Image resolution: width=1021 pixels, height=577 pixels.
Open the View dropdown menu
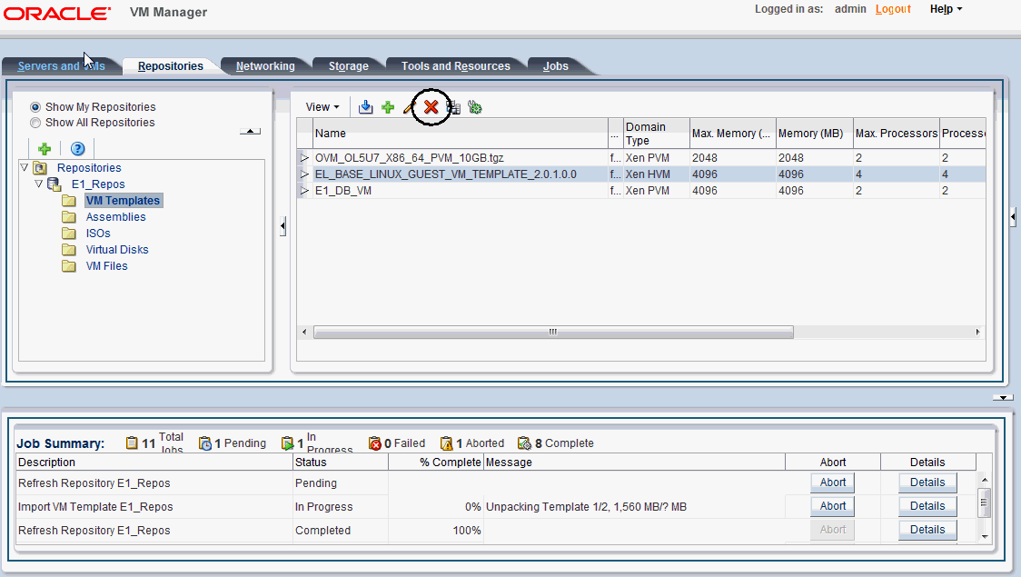point(322,107)
